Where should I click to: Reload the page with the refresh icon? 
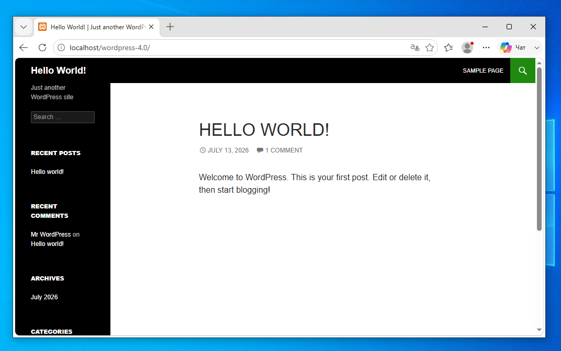[42, 48]
